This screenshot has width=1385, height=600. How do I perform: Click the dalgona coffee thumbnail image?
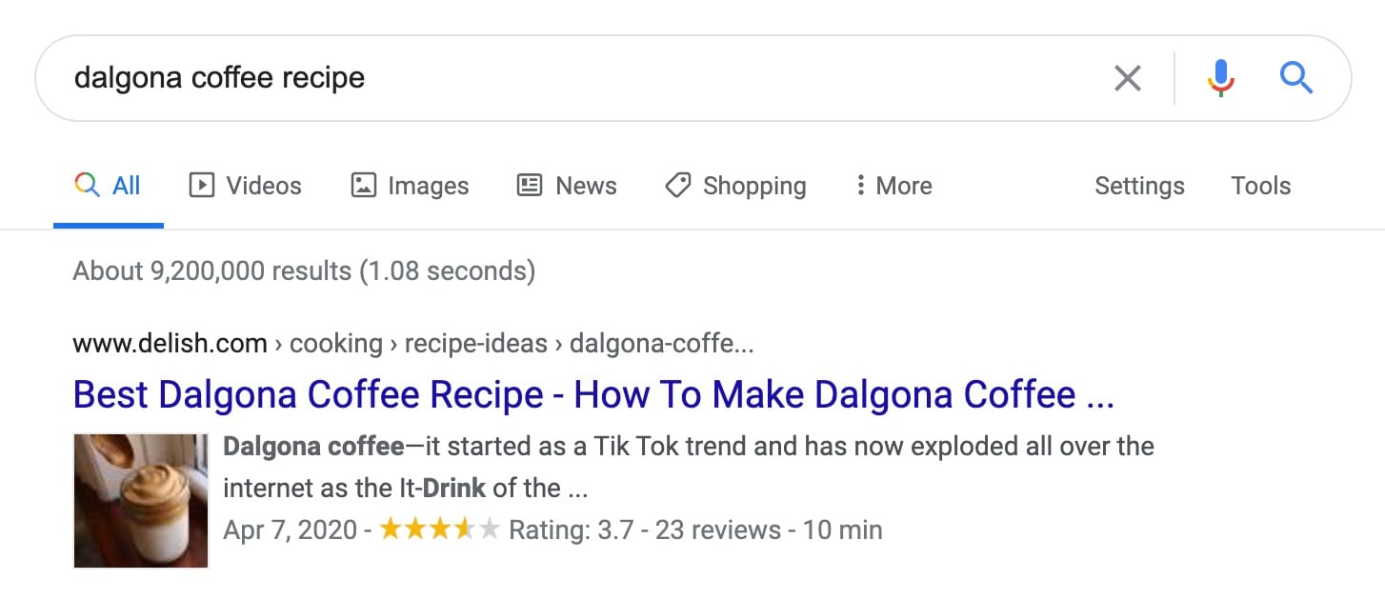(140, 500)
